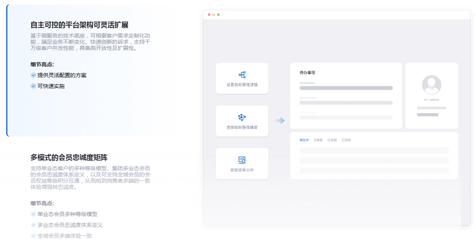Click the Hi~admin greeting text
The width and height of the screenshot is (476, 252).
coord(431,100)
